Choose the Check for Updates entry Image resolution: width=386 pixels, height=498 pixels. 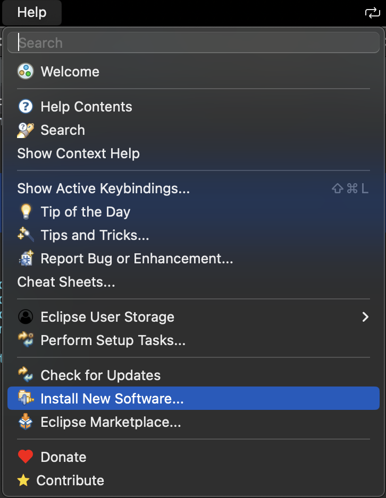[x=194, y=375]
